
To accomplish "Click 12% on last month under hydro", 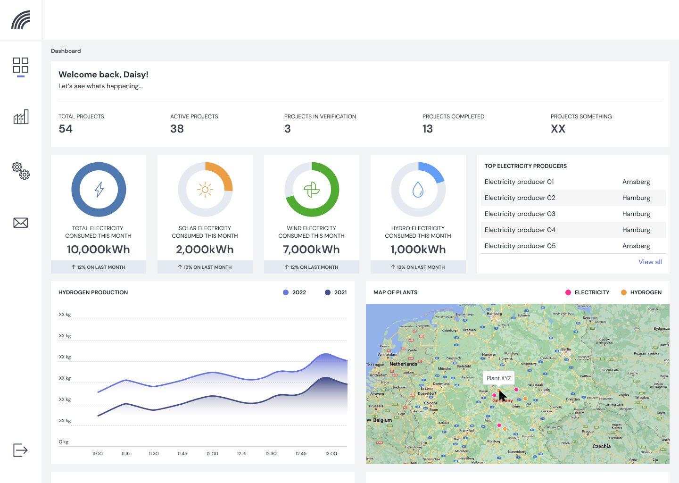I will (418, 267).
